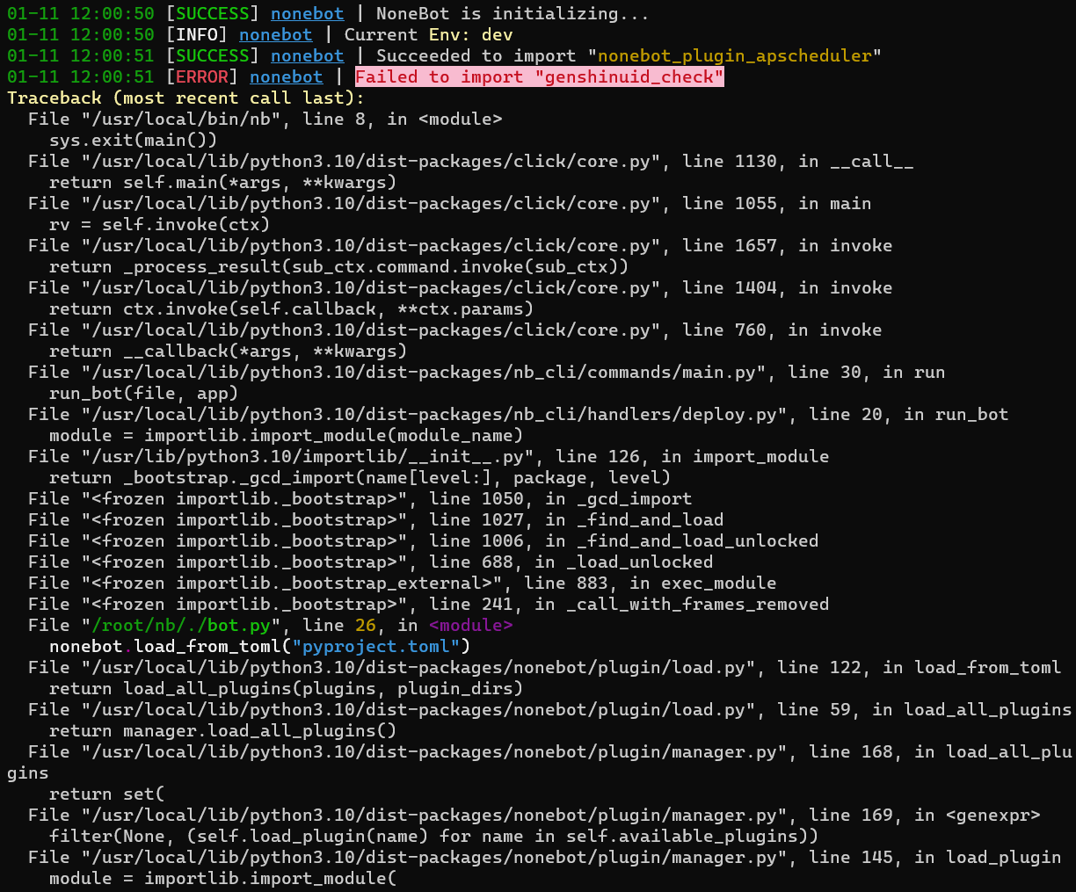Image resolution: width=1076 pixels, height=892 pixels.
Task: Click "return _bootstrap._gcd_import(name[level:], package, level)"
Action: tap(360, 477)
